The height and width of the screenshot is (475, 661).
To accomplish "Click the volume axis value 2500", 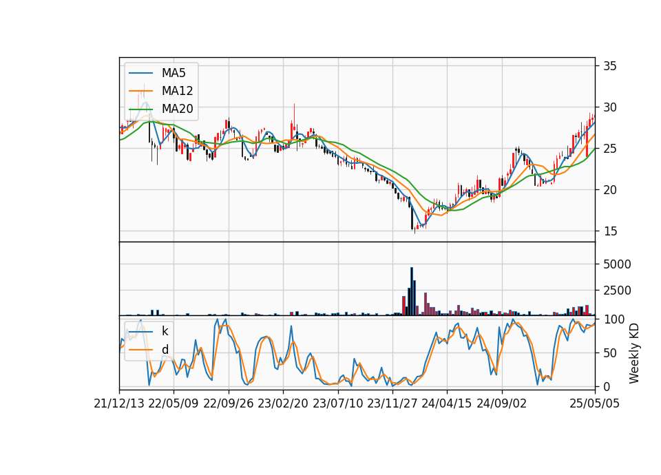I will pos(617,291).
